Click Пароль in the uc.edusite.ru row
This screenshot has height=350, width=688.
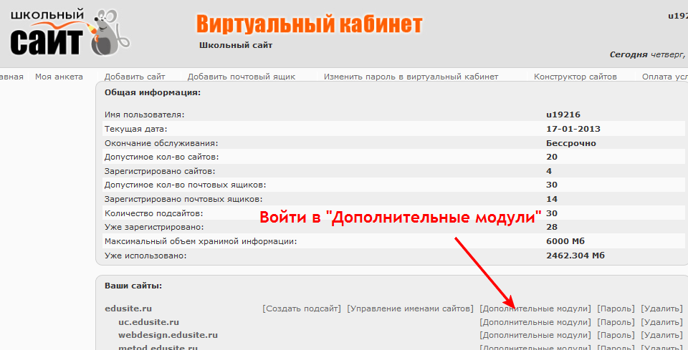tap(616, 322)
